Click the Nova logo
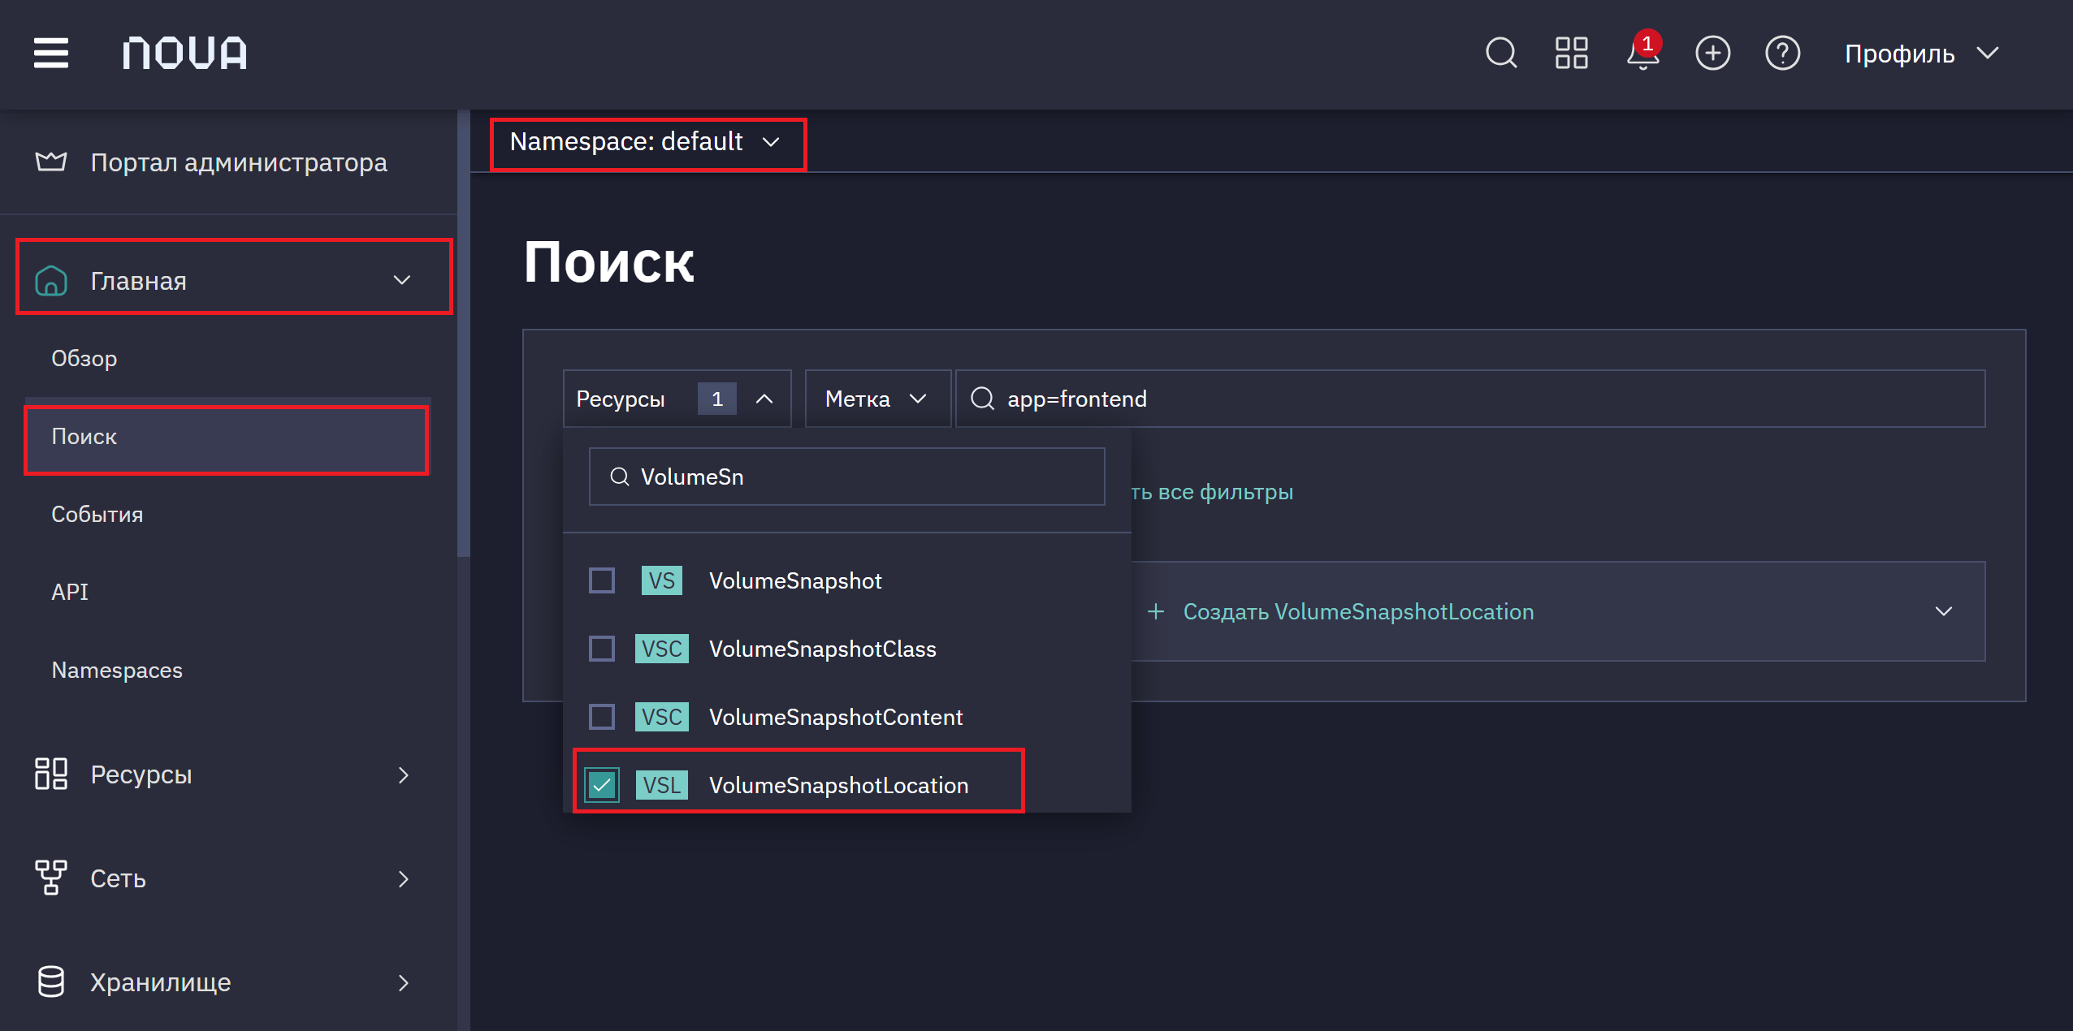Screen dimensions: 2073x1031 (x=184, y=54)
